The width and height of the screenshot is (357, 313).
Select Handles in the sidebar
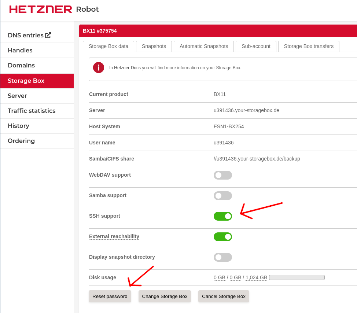pos(20,50)
